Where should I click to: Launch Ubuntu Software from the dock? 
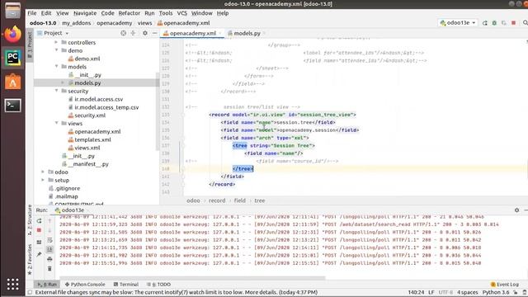tap(13, 82)
